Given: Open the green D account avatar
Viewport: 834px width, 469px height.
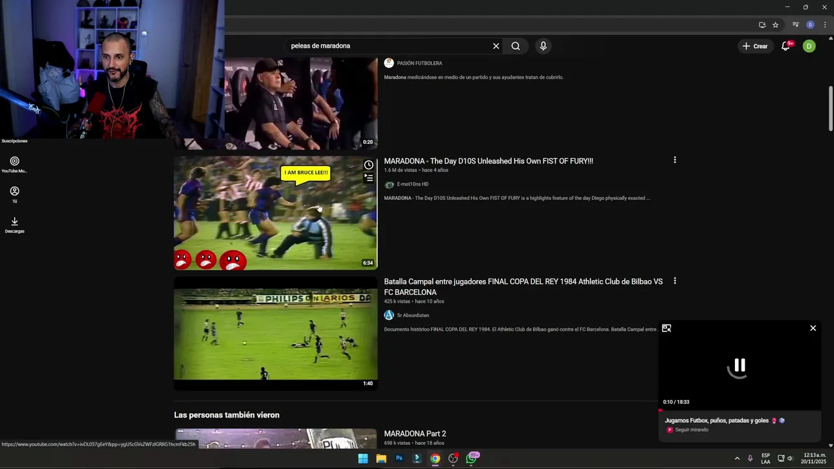Looking at the screenshot, I should tap(809, 46).
